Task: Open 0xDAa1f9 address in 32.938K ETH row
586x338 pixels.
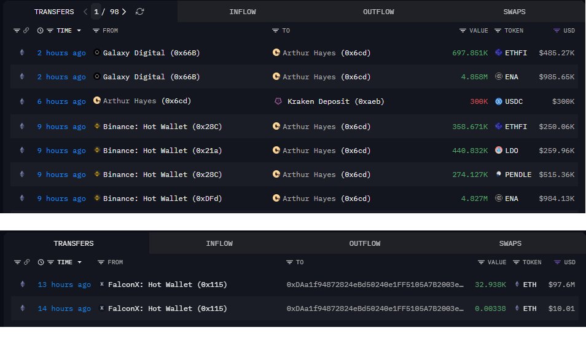Action: pos(375,285)
